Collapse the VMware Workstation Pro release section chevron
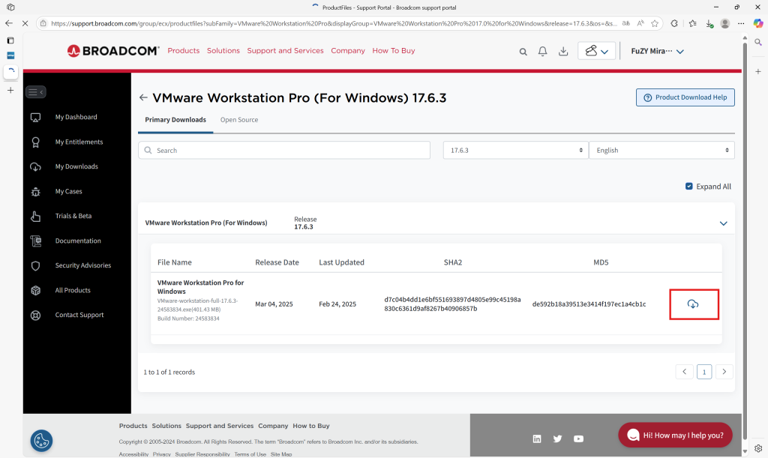This screenshot has width=768, height=458. pyautogui.click(x=724, y=223)
